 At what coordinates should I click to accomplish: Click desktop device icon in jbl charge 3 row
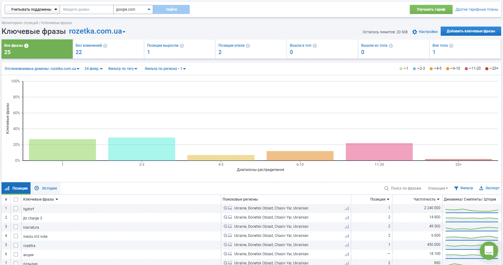(230, 217)
